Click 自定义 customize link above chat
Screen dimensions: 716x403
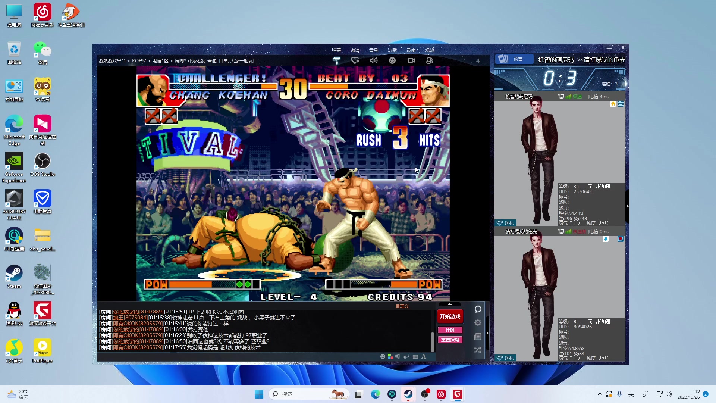(402, 306)
